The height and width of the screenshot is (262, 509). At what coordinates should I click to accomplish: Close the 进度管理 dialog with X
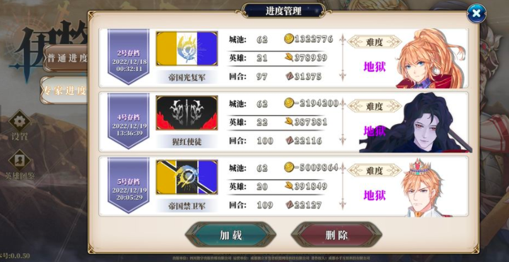click(476, 13)
